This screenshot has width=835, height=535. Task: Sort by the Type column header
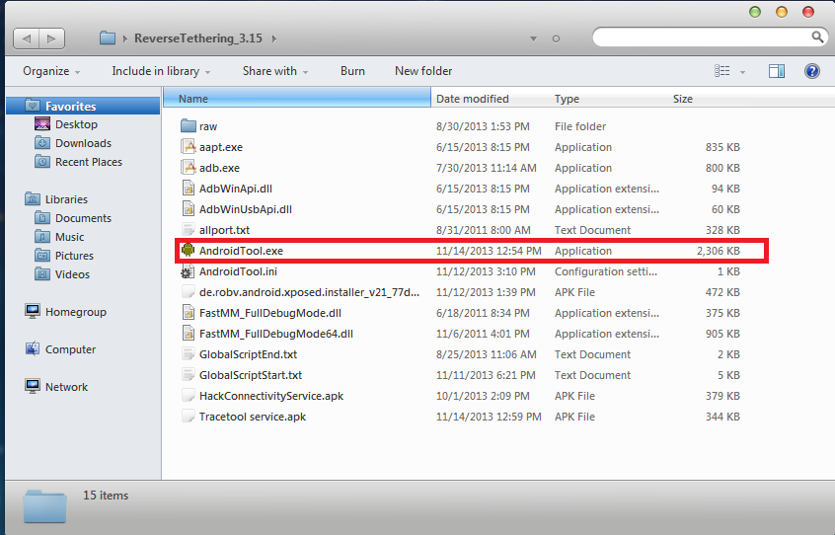tap(608, 99)
